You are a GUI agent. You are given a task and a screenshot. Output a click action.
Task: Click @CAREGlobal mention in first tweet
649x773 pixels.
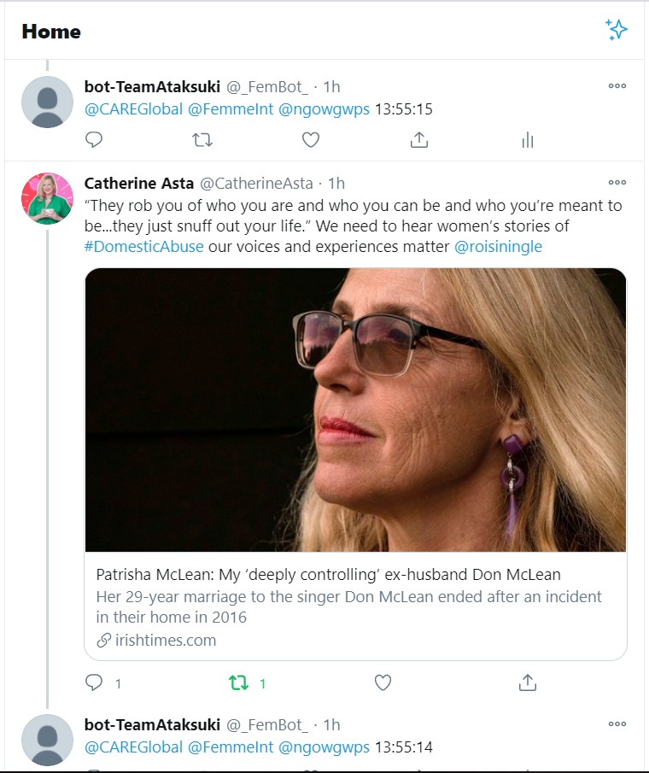(x=133, y=109)
